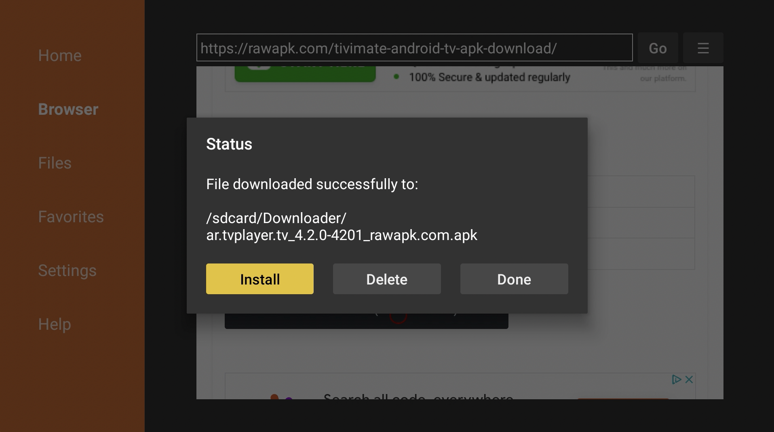Dismiss the Status dialog with Done

(514, 279)
